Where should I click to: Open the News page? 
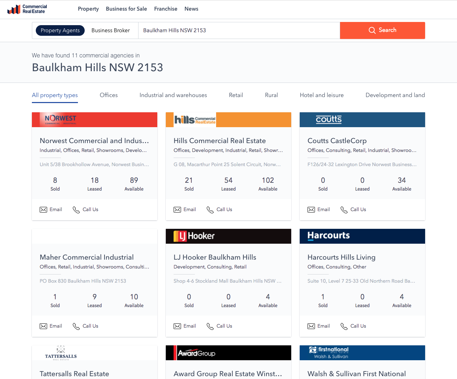(x=191, y=9)
